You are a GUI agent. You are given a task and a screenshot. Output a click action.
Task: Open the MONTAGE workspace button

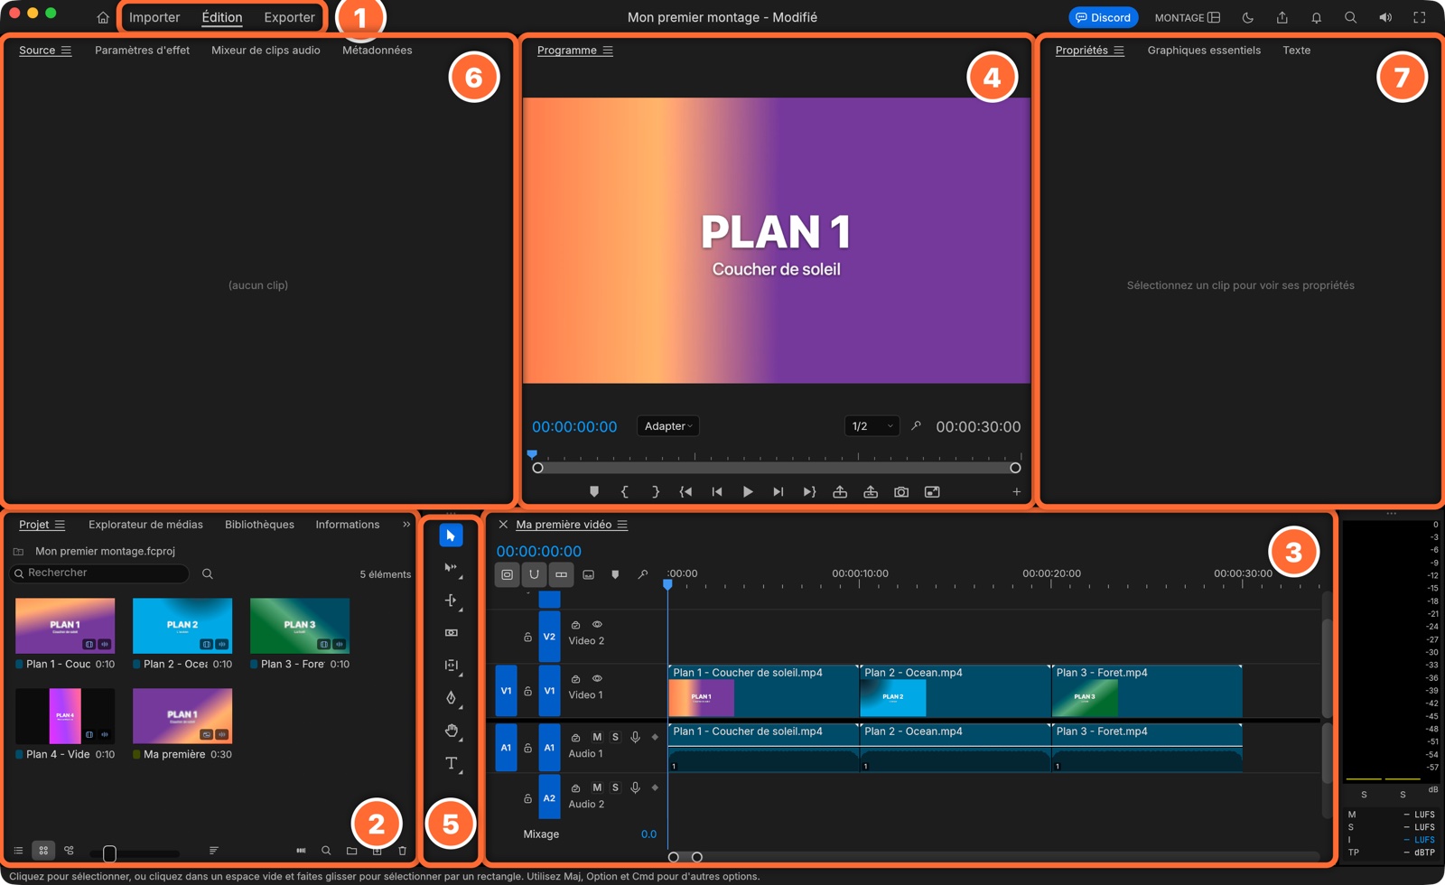coord(1188,17)
